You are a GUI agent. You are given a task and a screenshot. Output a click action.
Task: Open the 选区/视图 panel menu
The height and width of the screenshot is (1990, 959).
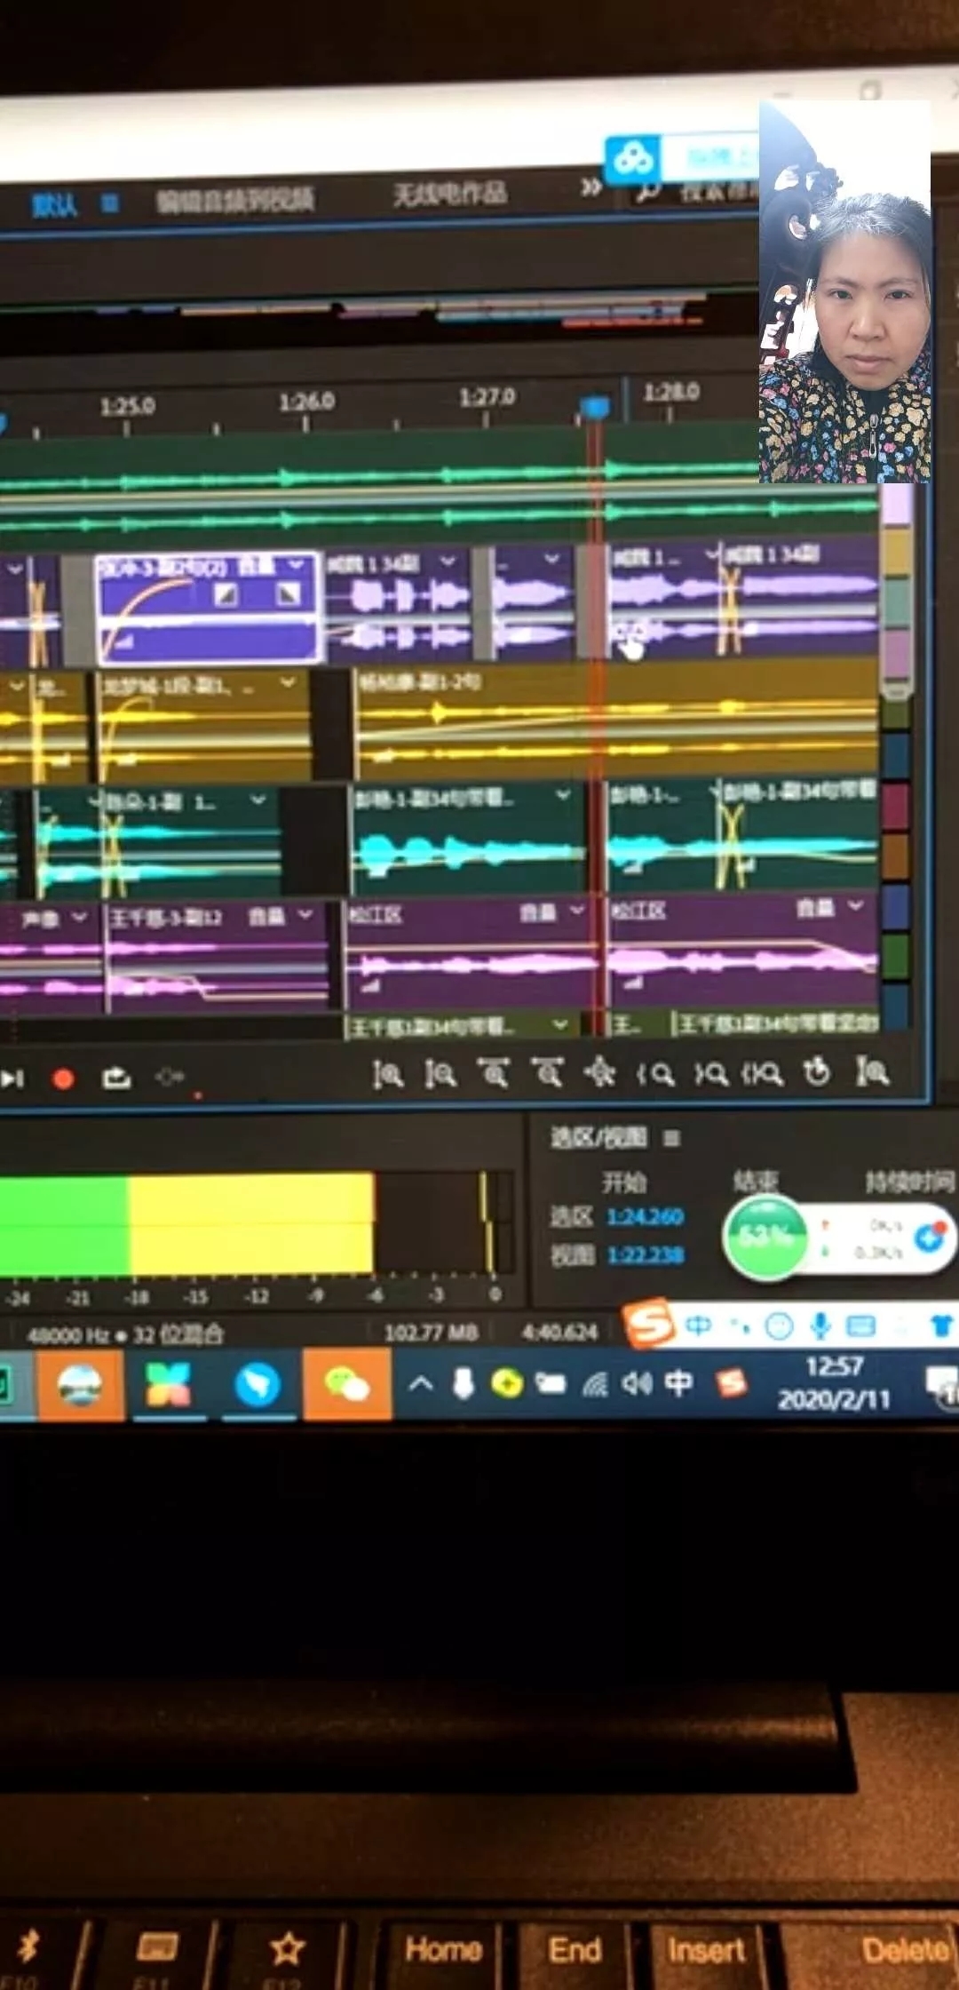672,1138
